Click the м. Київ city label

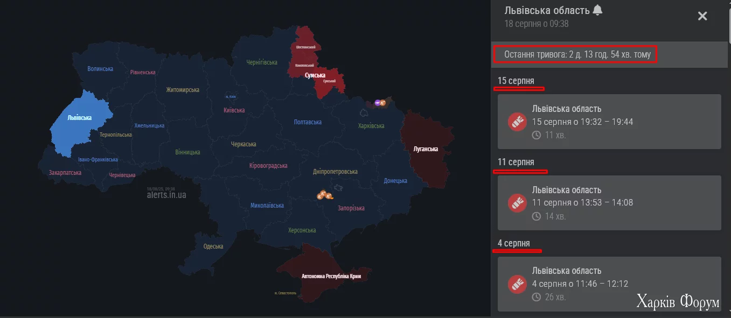click(231, 96)
